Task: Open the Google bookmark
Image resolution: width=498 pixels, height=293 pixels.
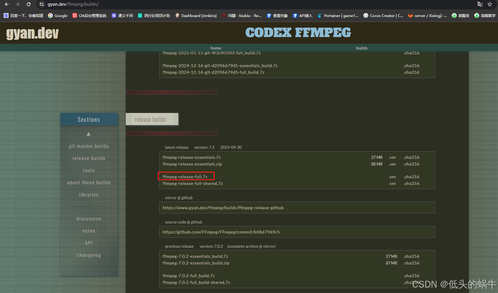Action: tap(58, 15)
